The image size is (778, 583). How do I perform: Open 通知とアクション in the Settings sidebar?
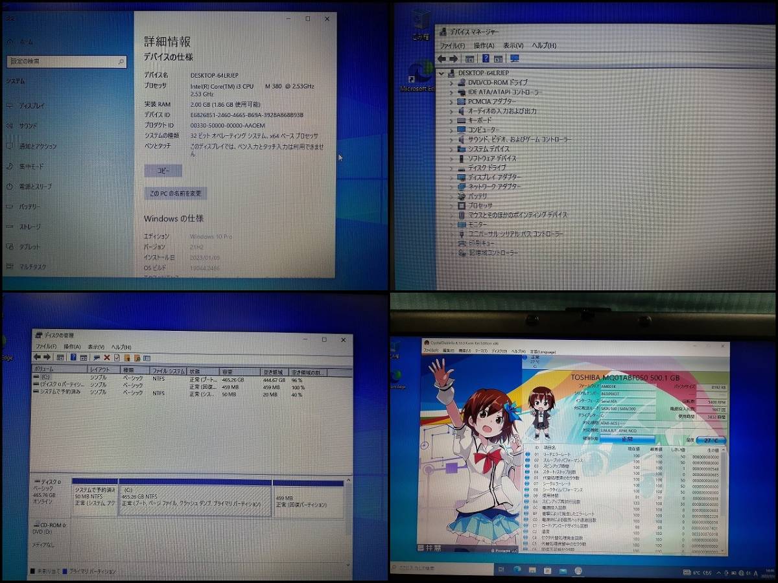(x=32, y=146)
